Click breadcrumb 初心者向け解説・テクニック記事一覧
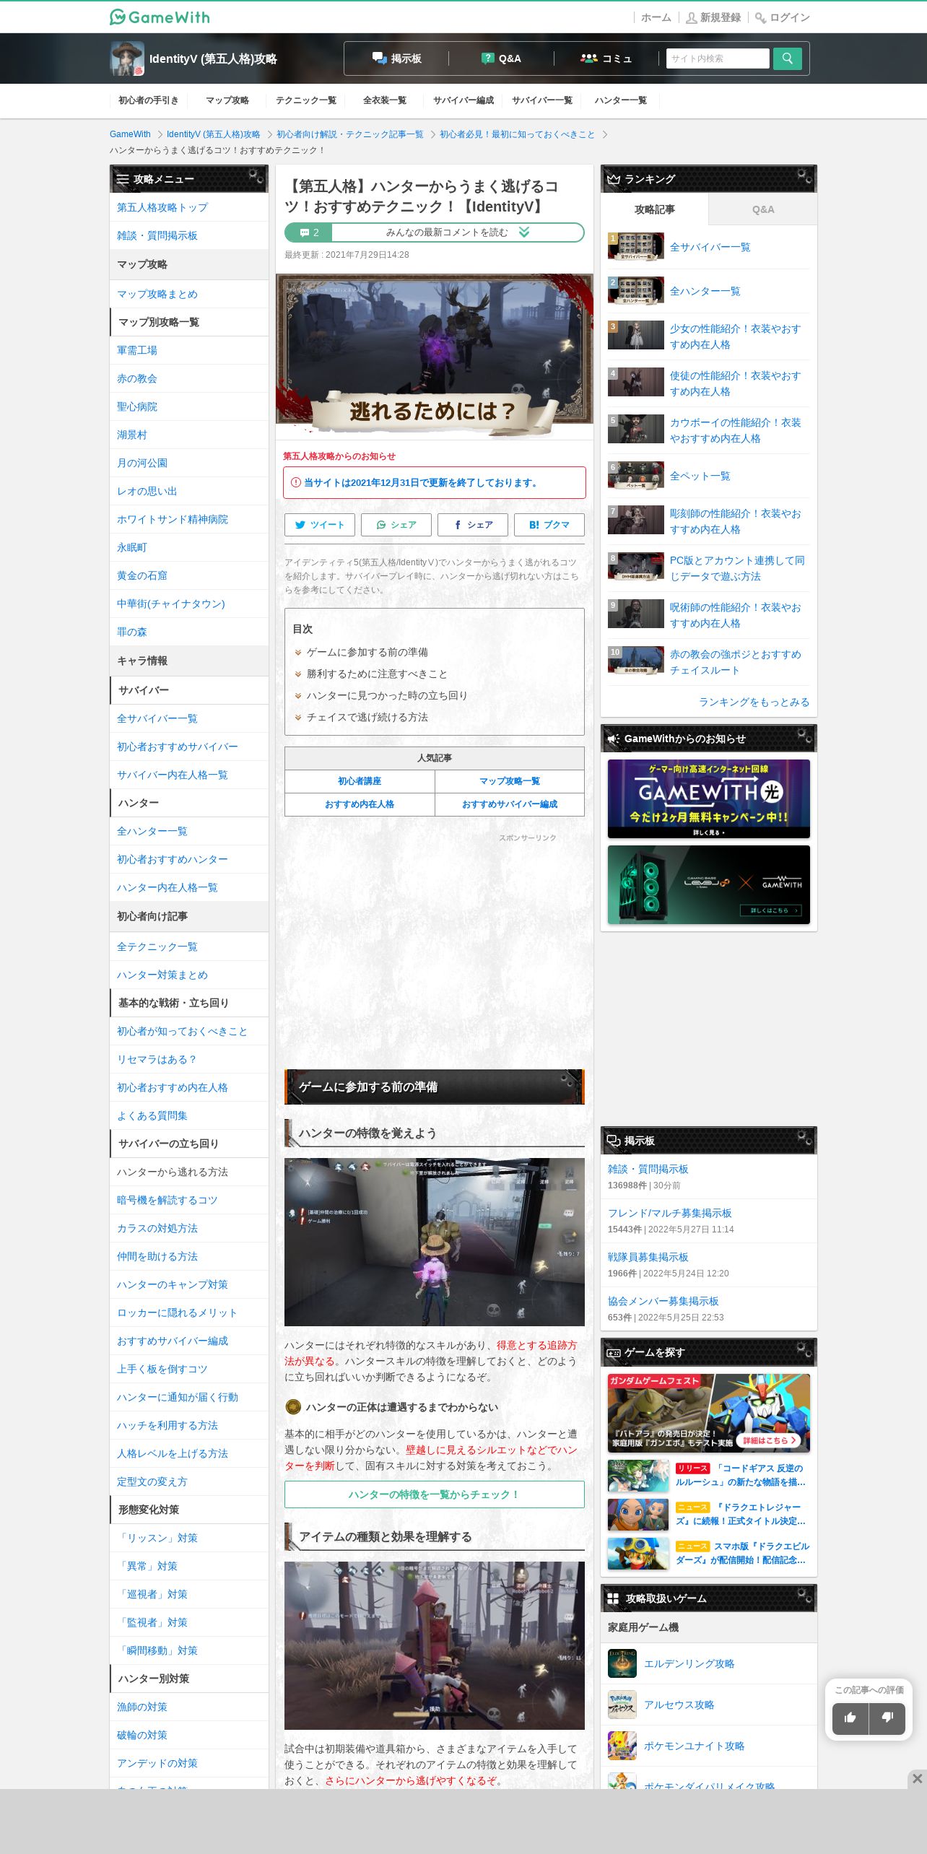The image size is (927, 1854). click(x=350, y=134)
